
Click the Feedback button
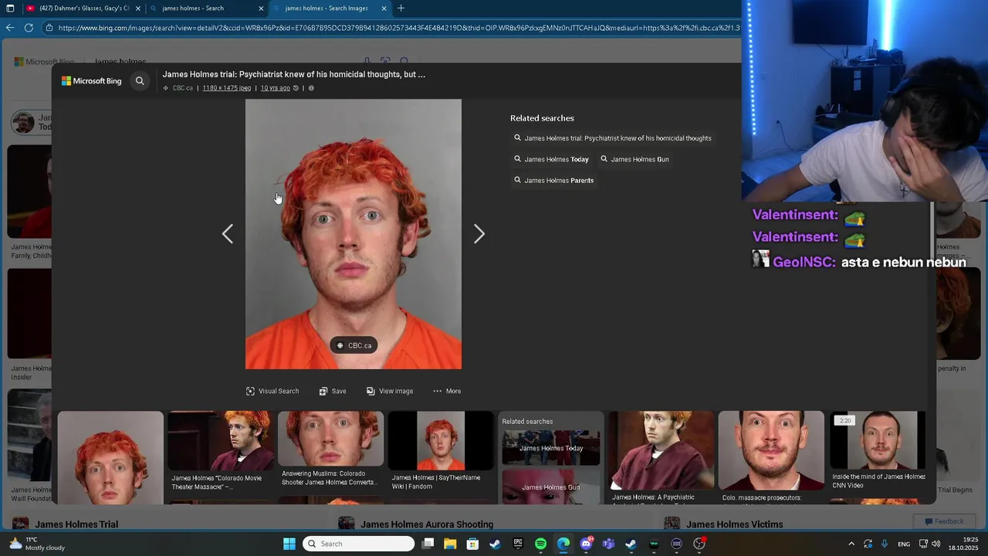[x=942, y=521]
